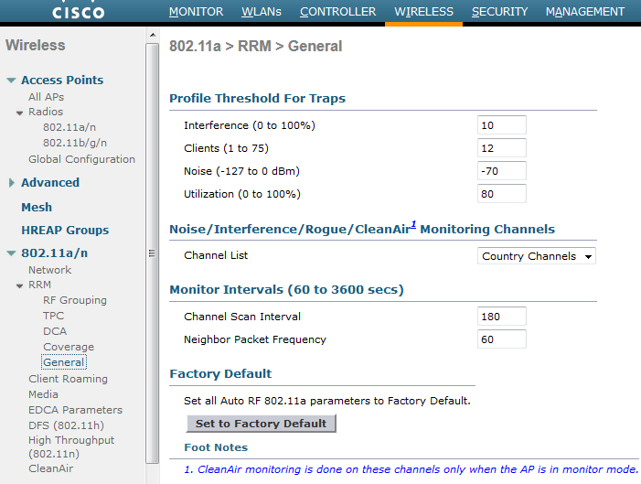Image resolution: width=641 pixels, height=484 pixels.
Task: Open HREAP Groups in the sidebar
Action: 65,231
